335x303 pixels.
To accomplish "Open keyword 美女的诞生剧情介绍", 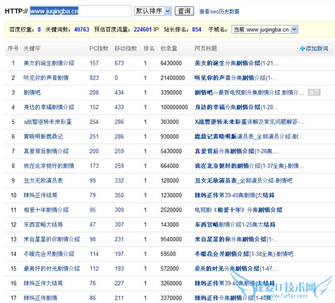I will pos(49,63).
